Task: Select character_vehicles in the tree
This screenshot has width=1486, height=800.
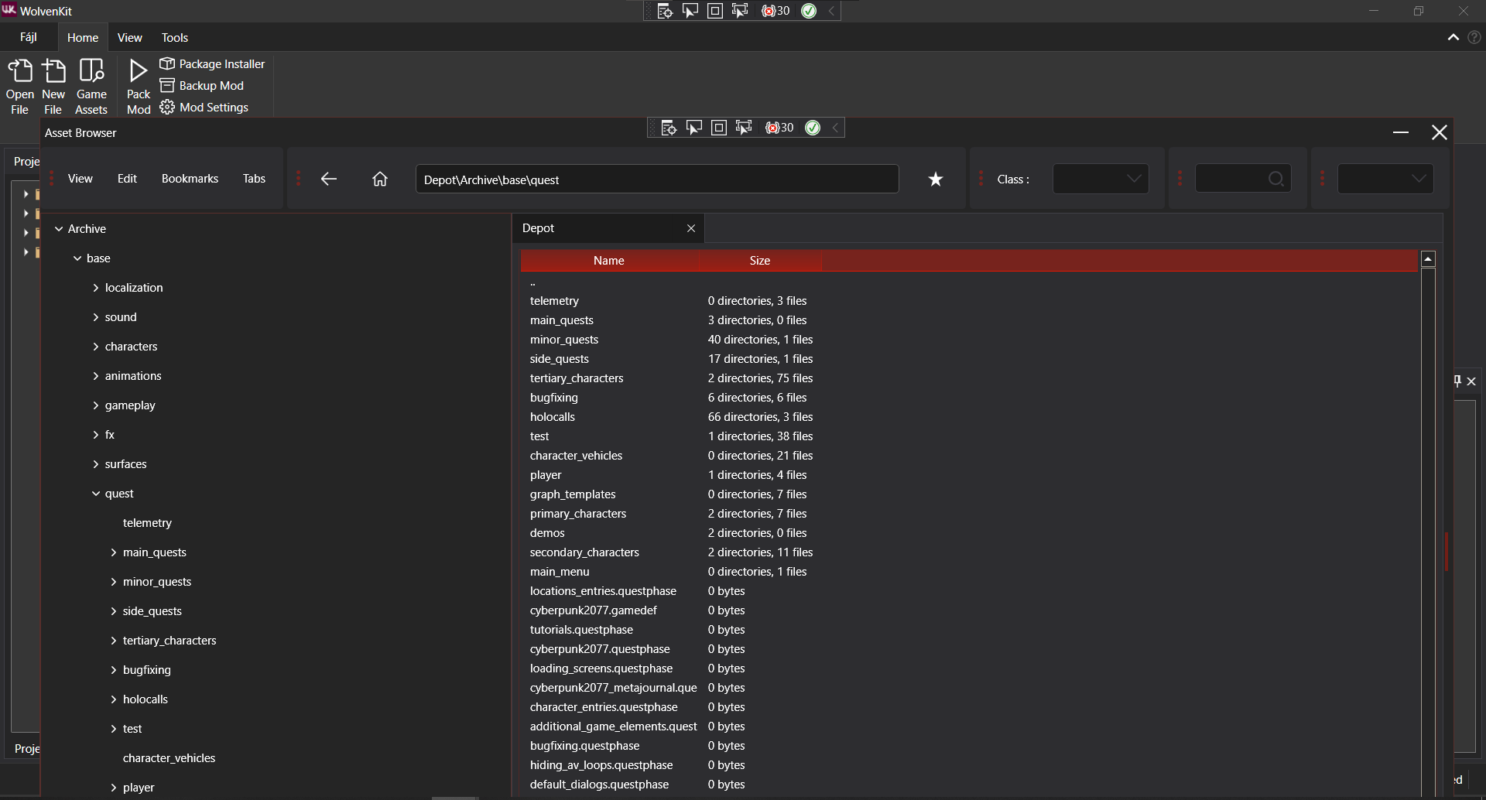Action: [x=169, y=758]
